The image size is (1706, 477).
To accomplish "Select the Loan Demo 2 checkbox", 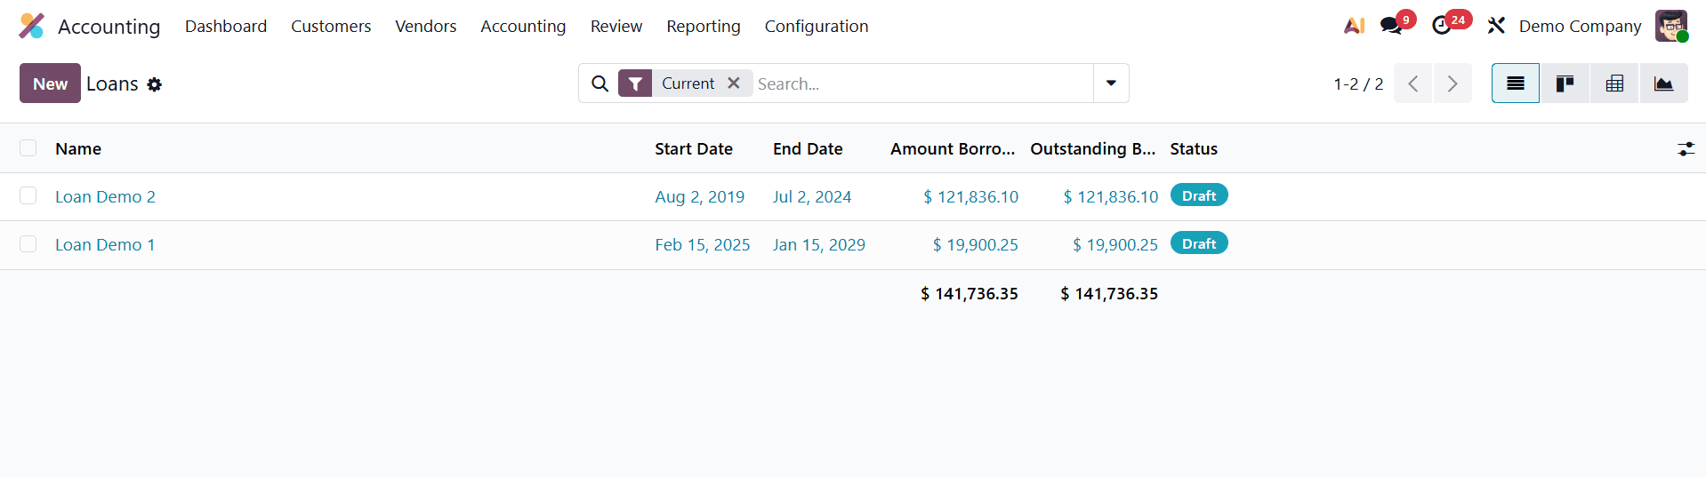I will point(28,195).
